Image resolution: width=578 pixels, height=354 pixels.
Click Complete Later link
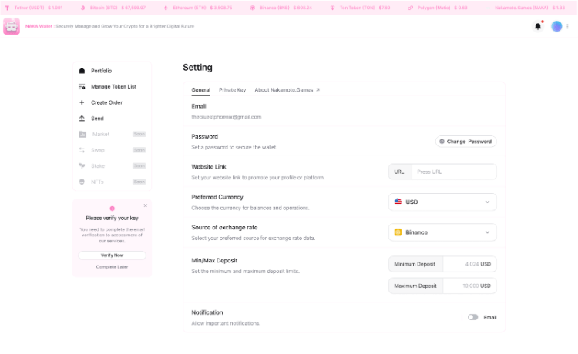(112, 266)
